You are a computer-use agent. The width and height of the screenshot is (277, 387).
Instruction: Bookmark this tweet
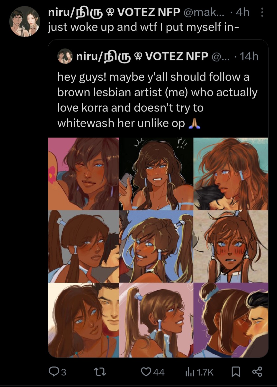[x=236, y=372]
